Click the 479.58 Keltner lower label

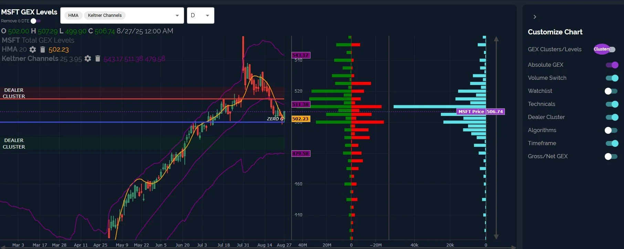301,153
